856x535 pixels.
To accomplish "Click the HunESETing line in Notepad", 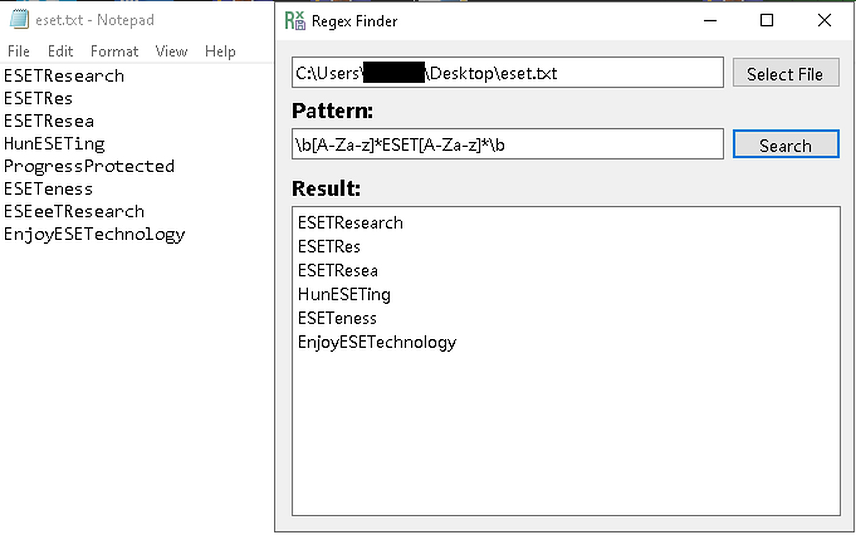I will [54, 144].
